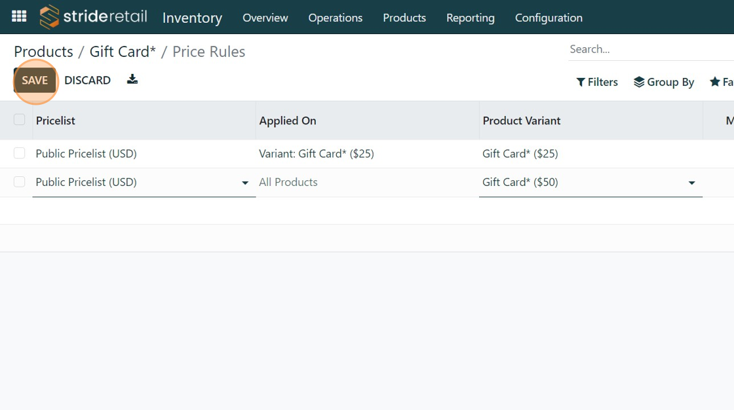Open the Reporting menu
Image resolution: width=734 pixels, height=410 pixels.
point(471,18)
